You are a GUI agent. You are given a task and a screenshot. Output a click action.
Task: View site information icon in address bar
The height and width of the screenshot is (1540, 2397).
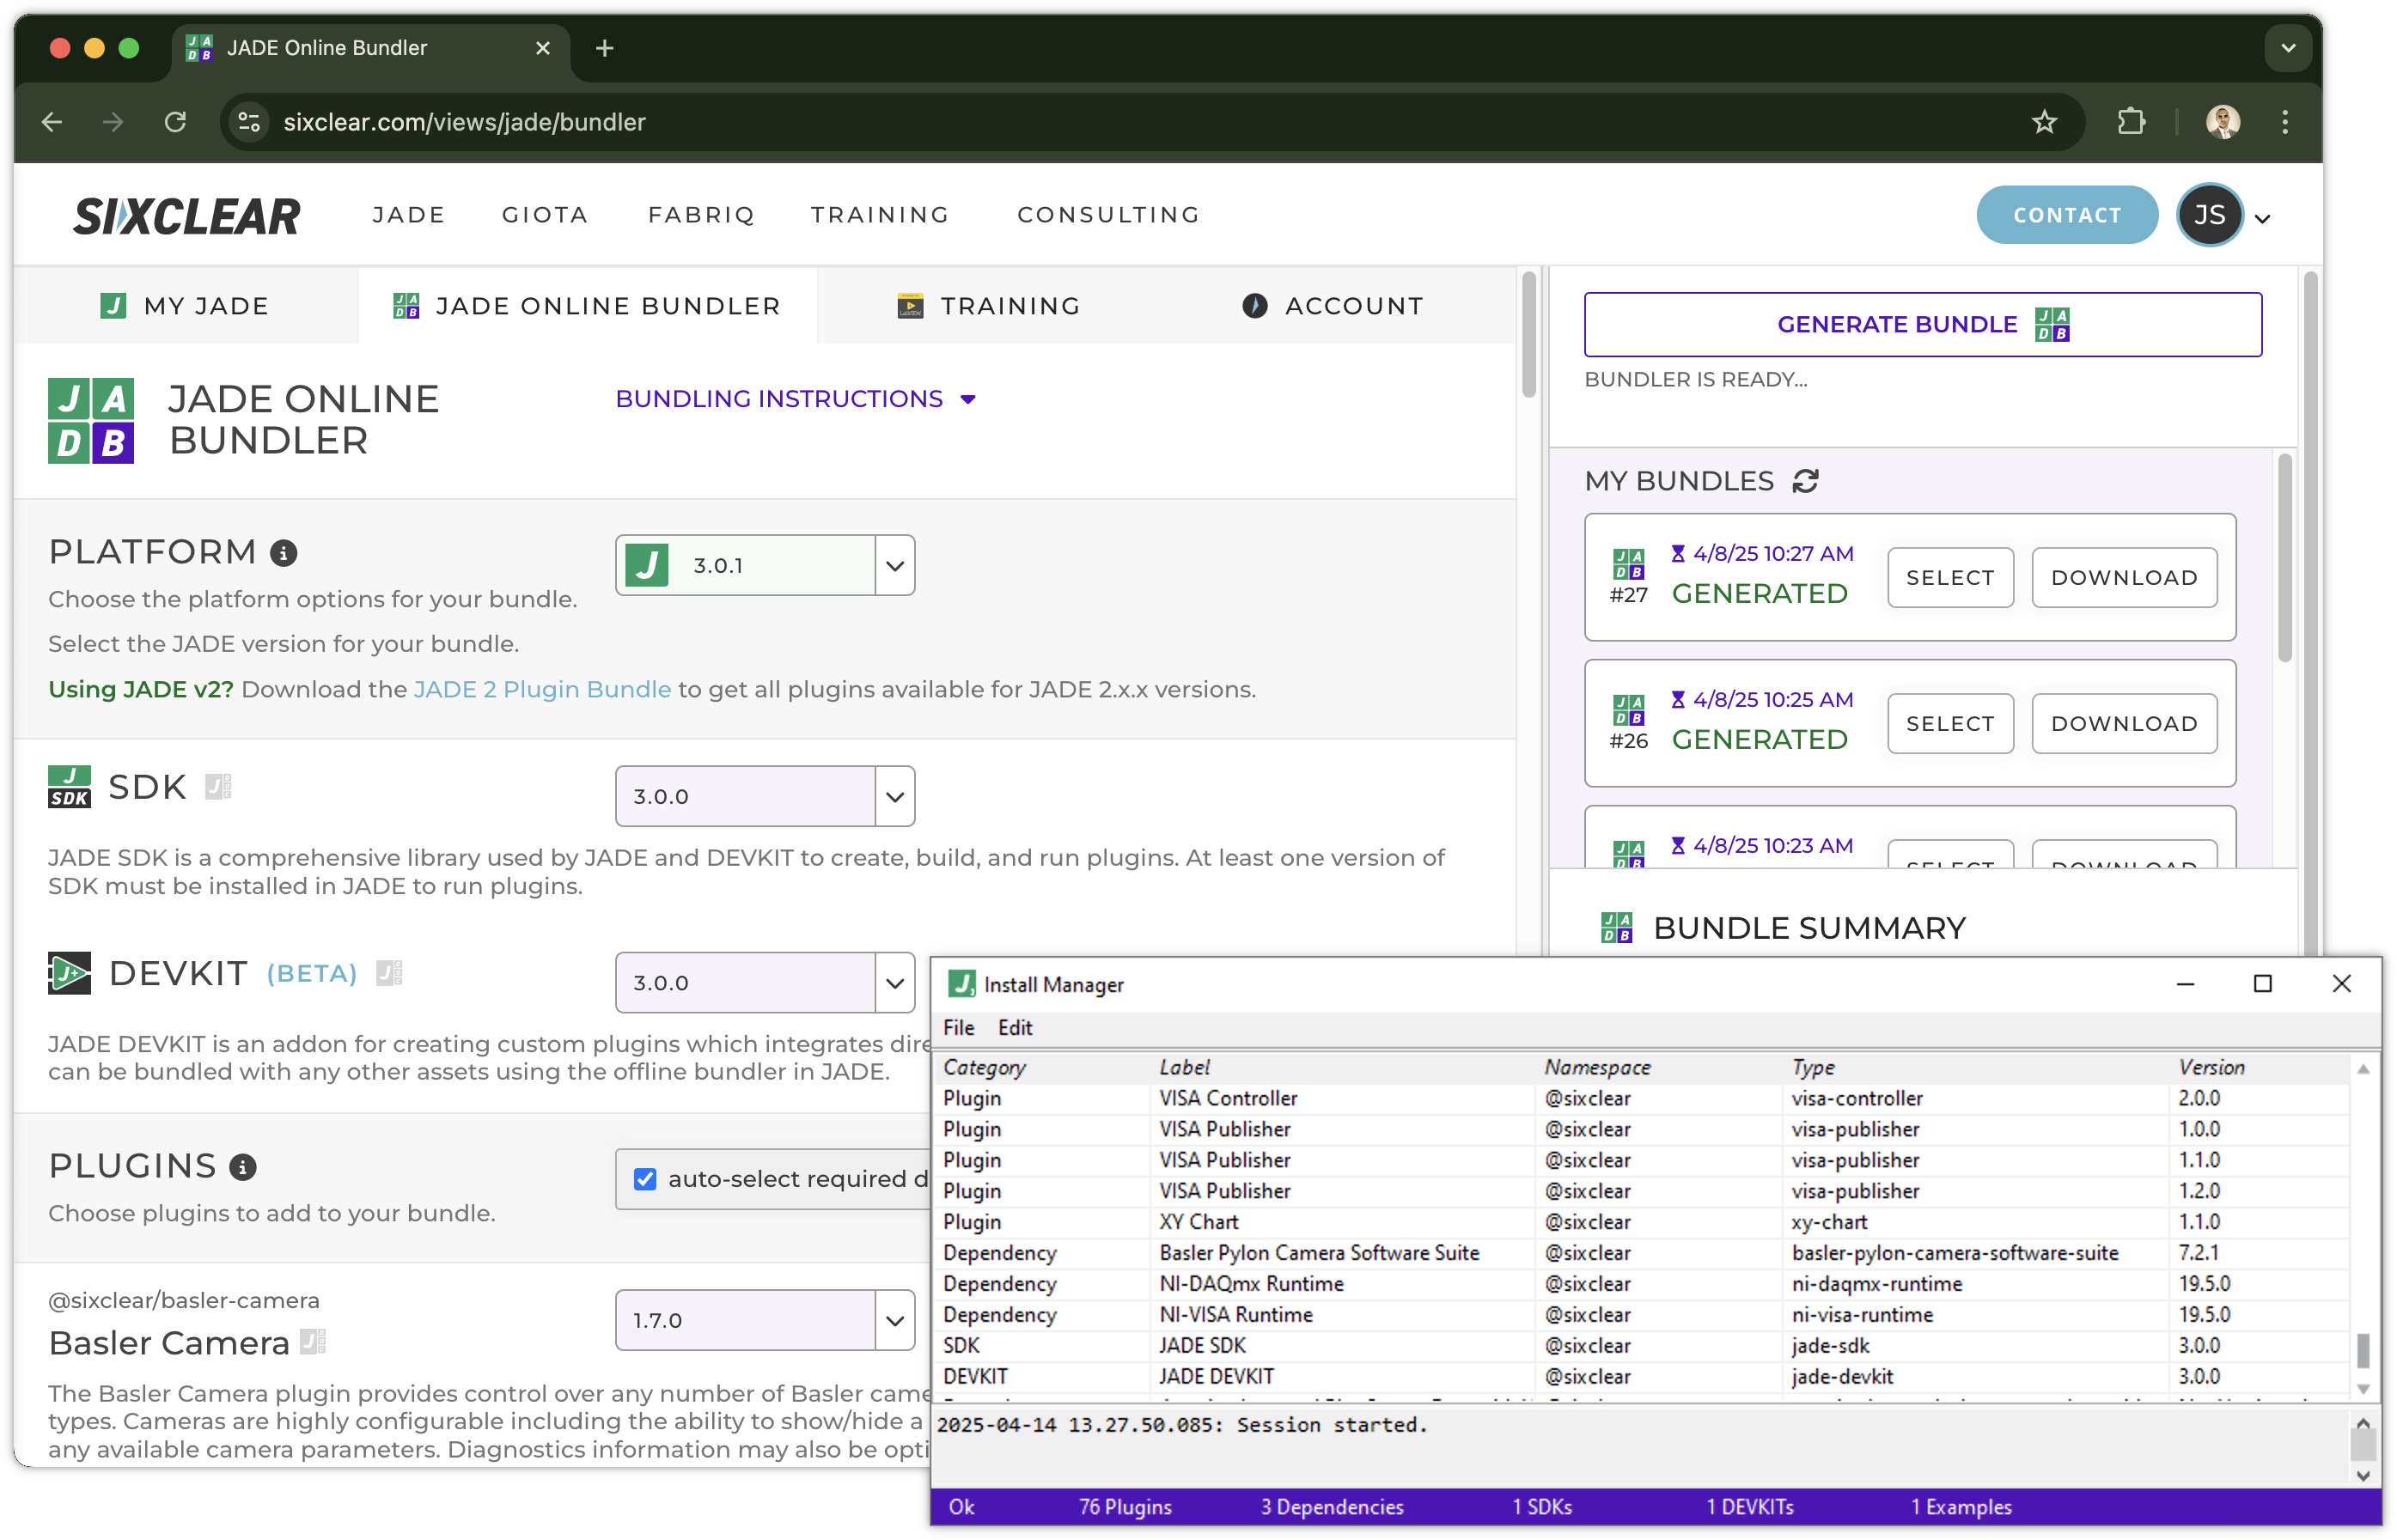(x=249, y=122)
